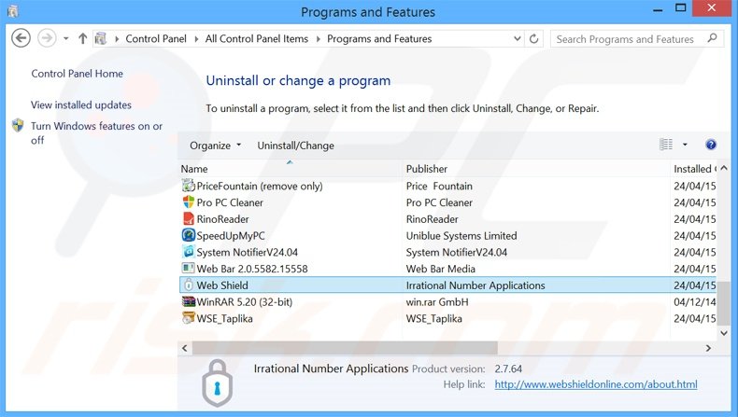Select the SpeedUpMyPC entry
Viewport: 738px width, 417px height.
pos(231,236)
